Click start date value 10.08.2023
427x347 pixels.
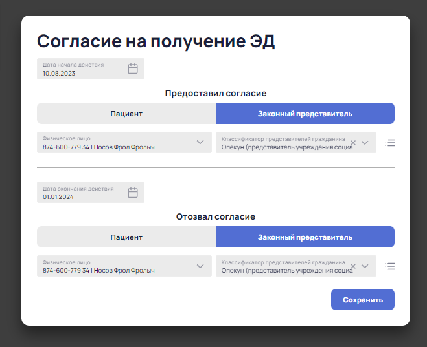(x=59, y=73)
